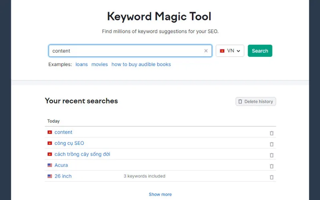Open recent search content

coord(63,132)
